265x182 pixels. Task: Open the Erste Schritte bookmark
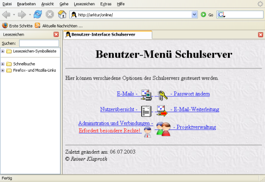tap(21, 26)
